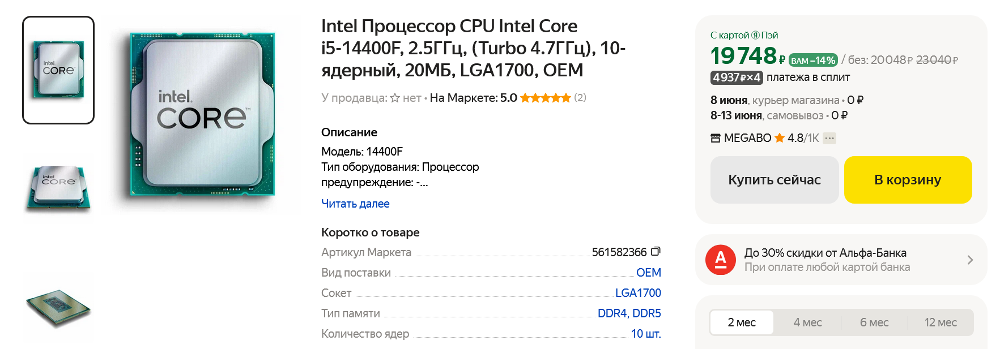Image resolution: width=1000 pixels, height=349 pixels.
Task: Switch to the 4 мес installment tab
Action: click(807, 322)
